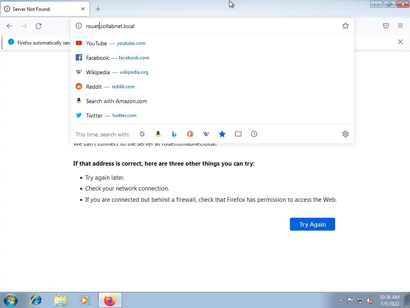This screenshot has width=410, height=308.
Task: Choose the Twitter suggestion
Action: coord(212,115)
